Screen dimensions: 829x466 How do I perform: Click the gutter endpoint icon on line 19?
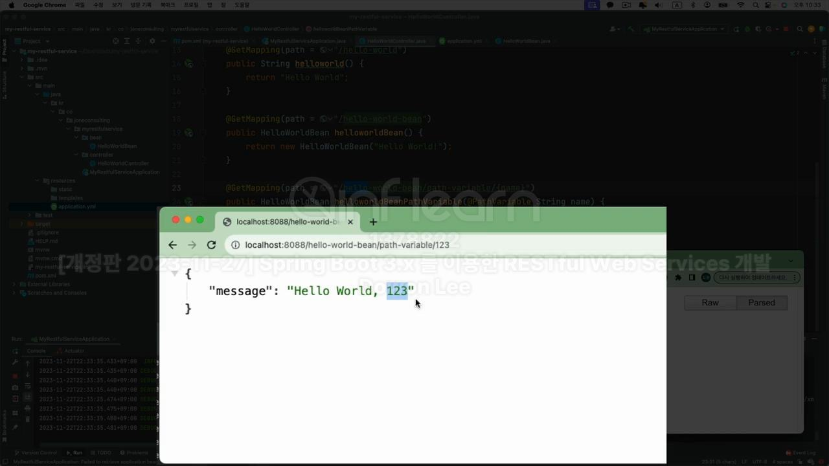(x=188, y=133)
